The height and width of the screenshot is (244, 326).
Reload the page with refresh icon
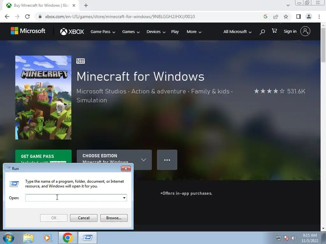[27, 17]
